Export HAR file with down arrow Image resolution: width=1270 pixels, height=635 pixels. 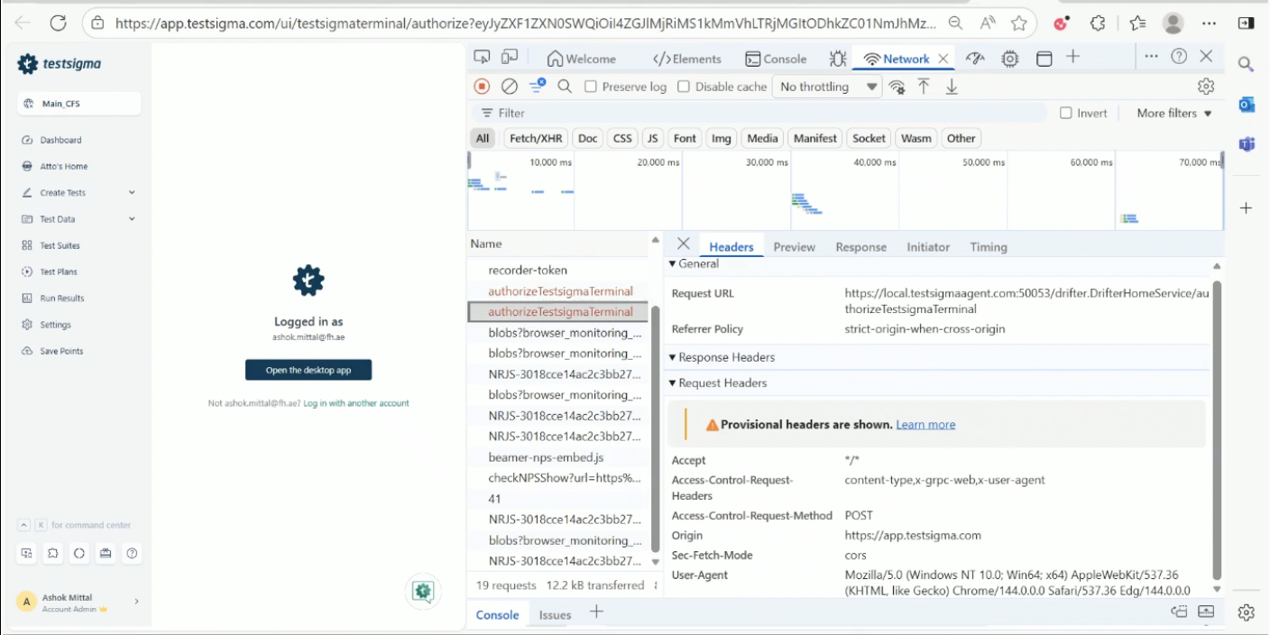(x=951, y=87)
